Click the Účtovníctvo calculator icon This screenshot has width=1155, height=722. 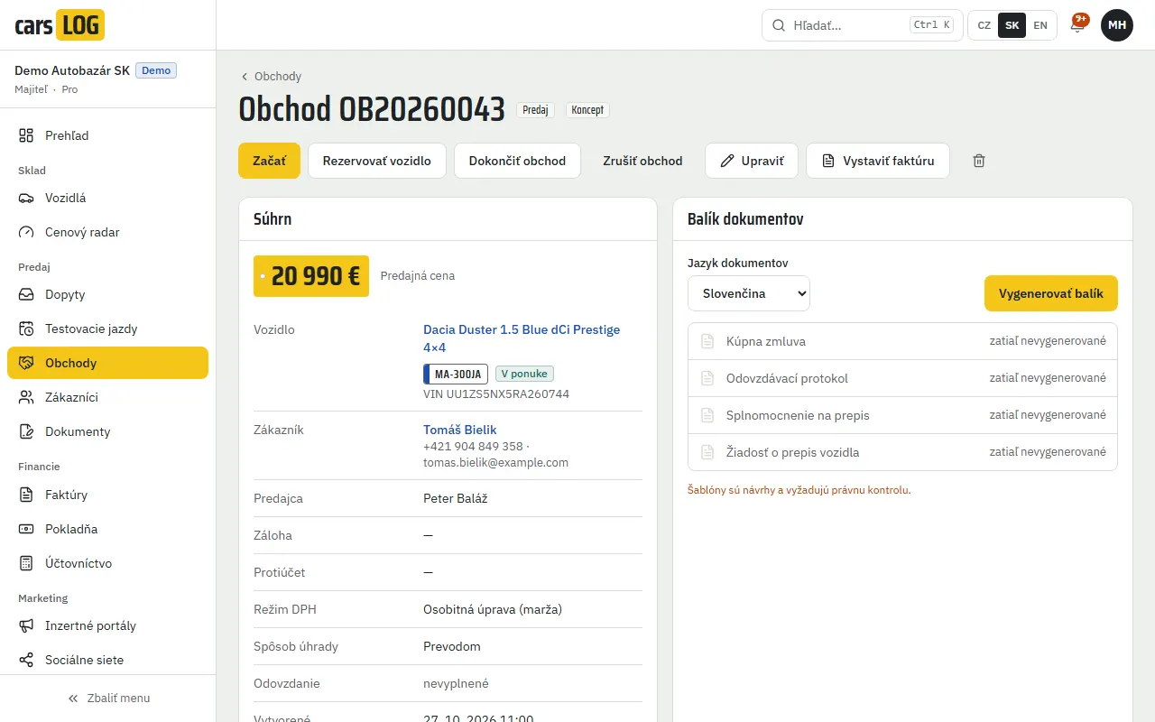(26, 563)
